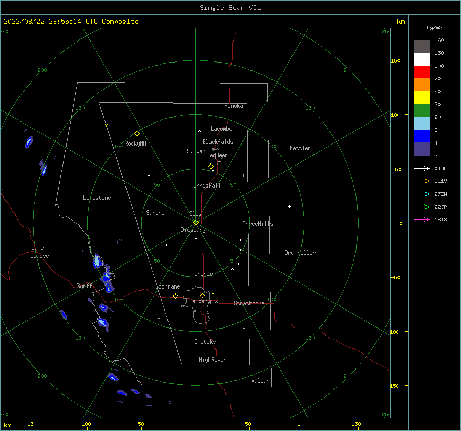Click the yellow diamond marker near Cochrane
Image resolution: width=461 pixels, height=431 pixels.
[176, 296]
